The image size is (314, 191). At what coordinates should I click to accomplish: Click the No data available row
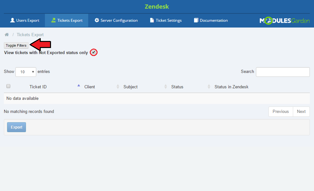(157, 98)
